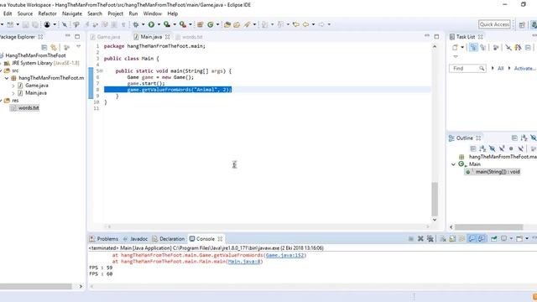Open the Navigate menu
This screenshot has width=537, height=302.
tap(72, 13)
